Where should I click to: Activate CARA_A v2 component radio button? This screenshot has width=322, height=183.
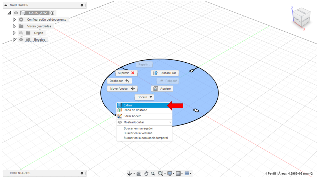[x=52, y=13]
